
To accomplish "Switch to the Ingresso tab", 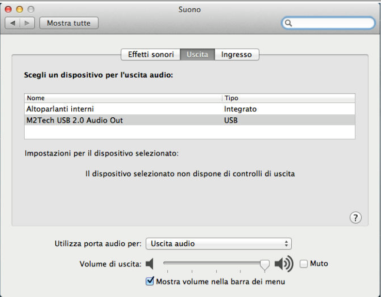I will pos(237,54).
